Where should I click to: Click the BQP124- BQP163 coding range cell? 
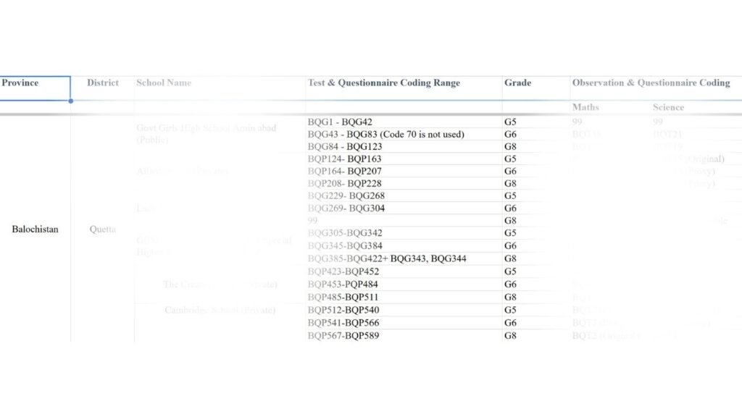pyautogui.click(x=344, y=159)
